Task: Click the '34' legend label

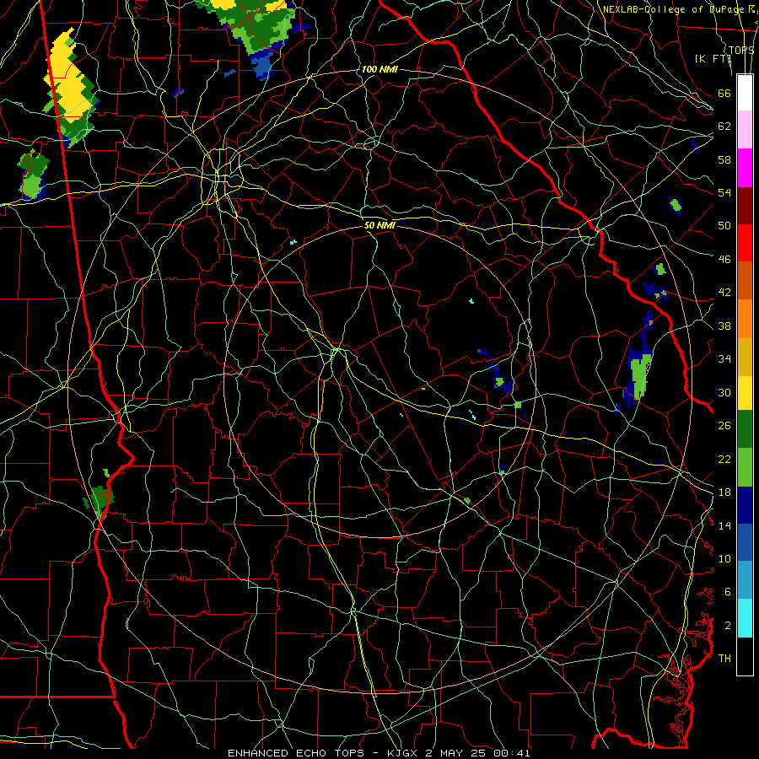Action: pyautogui.click(x=724, y=359)
